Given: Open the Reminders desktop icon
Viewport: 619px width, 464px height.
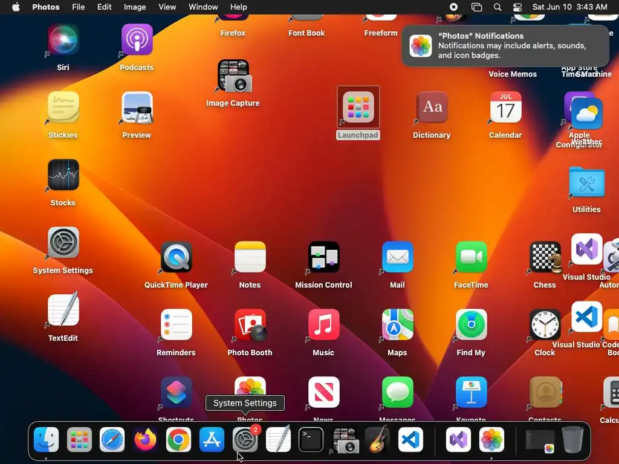Looking at the screenshot, I should (176, 324).
